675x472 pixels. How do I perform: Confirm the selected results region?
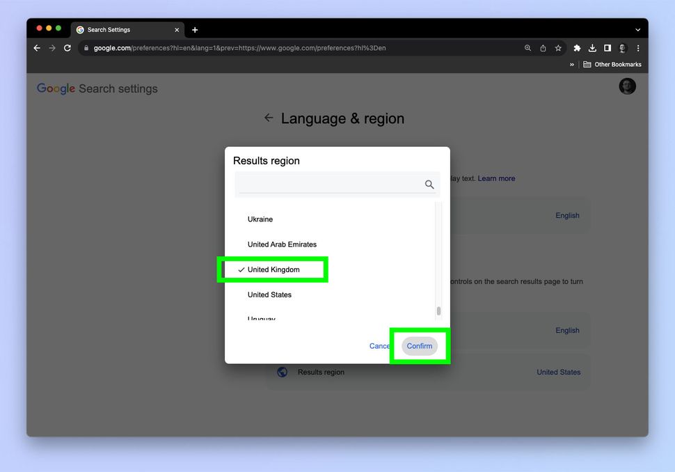[x=419, y=345]
